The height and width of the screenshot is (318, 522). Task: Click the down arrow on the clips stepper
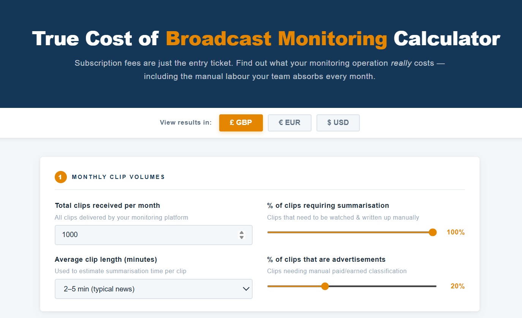pyautogui.click(x=241, y=237)
